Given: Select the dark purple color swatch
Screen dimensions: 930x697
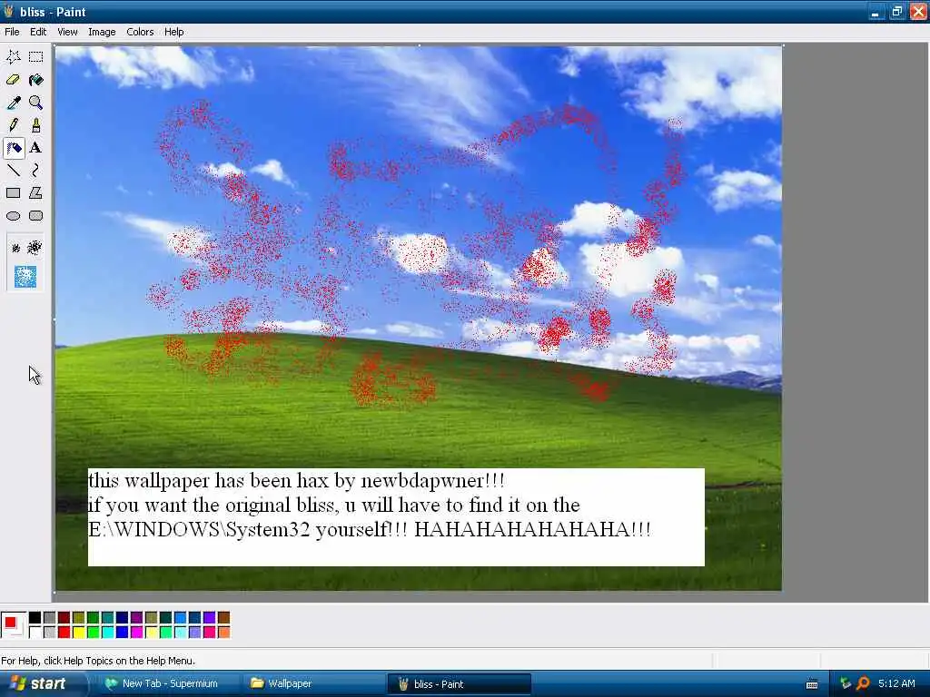Looking at the screenshot, I should pos(136,618).
